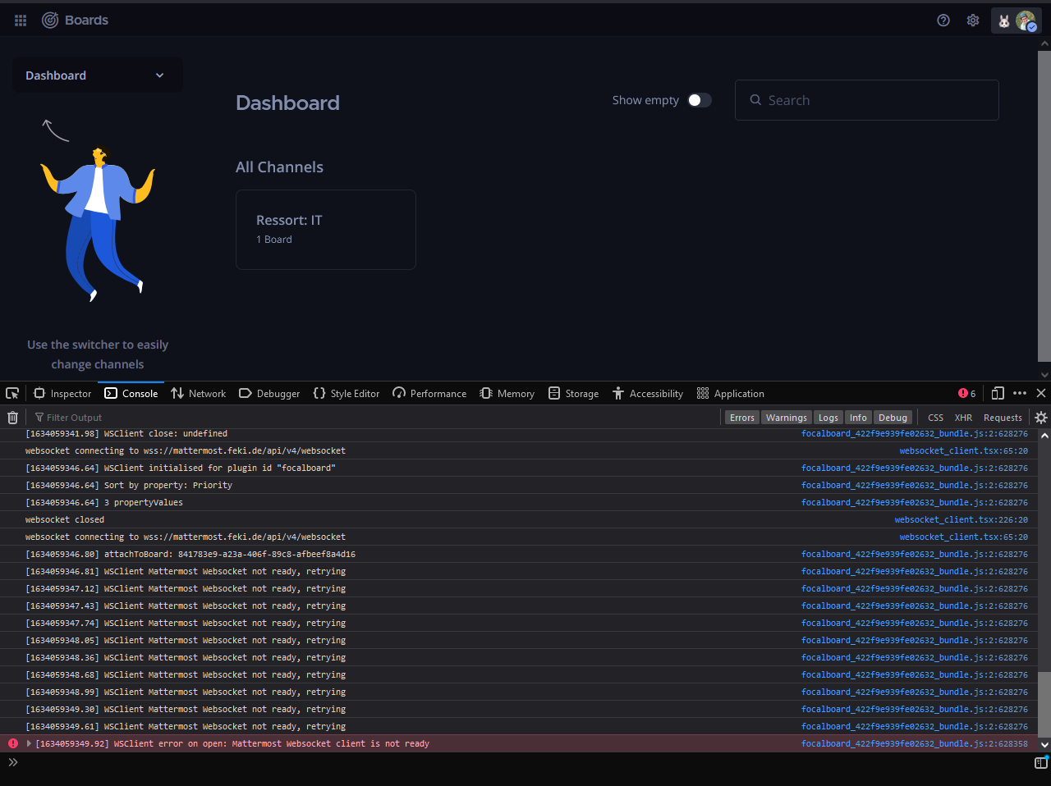
Task: Click the search magnifier icon
Action: pyautogui.click(x=755, y=100)
